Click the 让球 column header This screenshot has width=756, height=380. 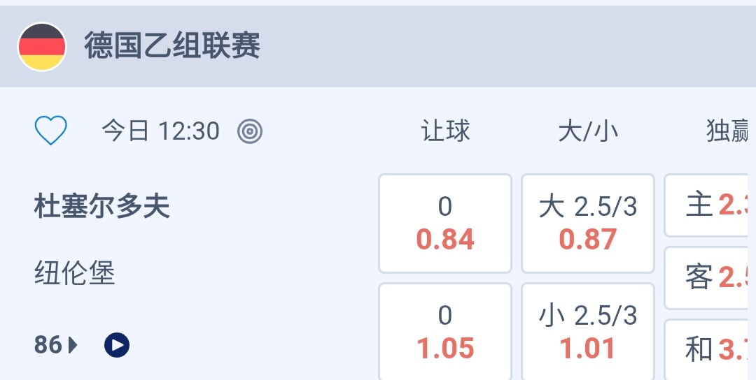coord(445,131)
